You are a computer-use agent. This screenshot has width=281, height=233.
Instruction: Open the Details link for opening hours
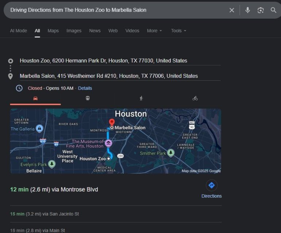point(85,88)
